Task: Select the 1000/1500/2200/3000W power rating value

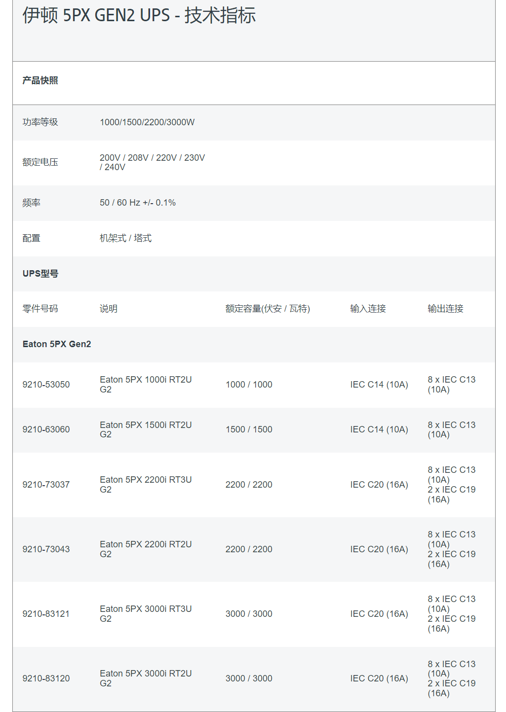Action: pos(147,122)
